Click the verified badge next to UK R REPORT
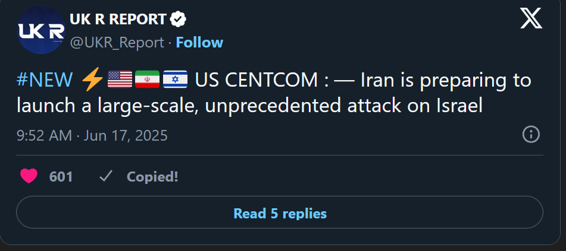This screenshot has width=566, height=251. click(x=178, y=20)
